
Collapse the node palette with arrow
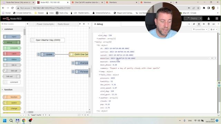click(x=28, y=24)
